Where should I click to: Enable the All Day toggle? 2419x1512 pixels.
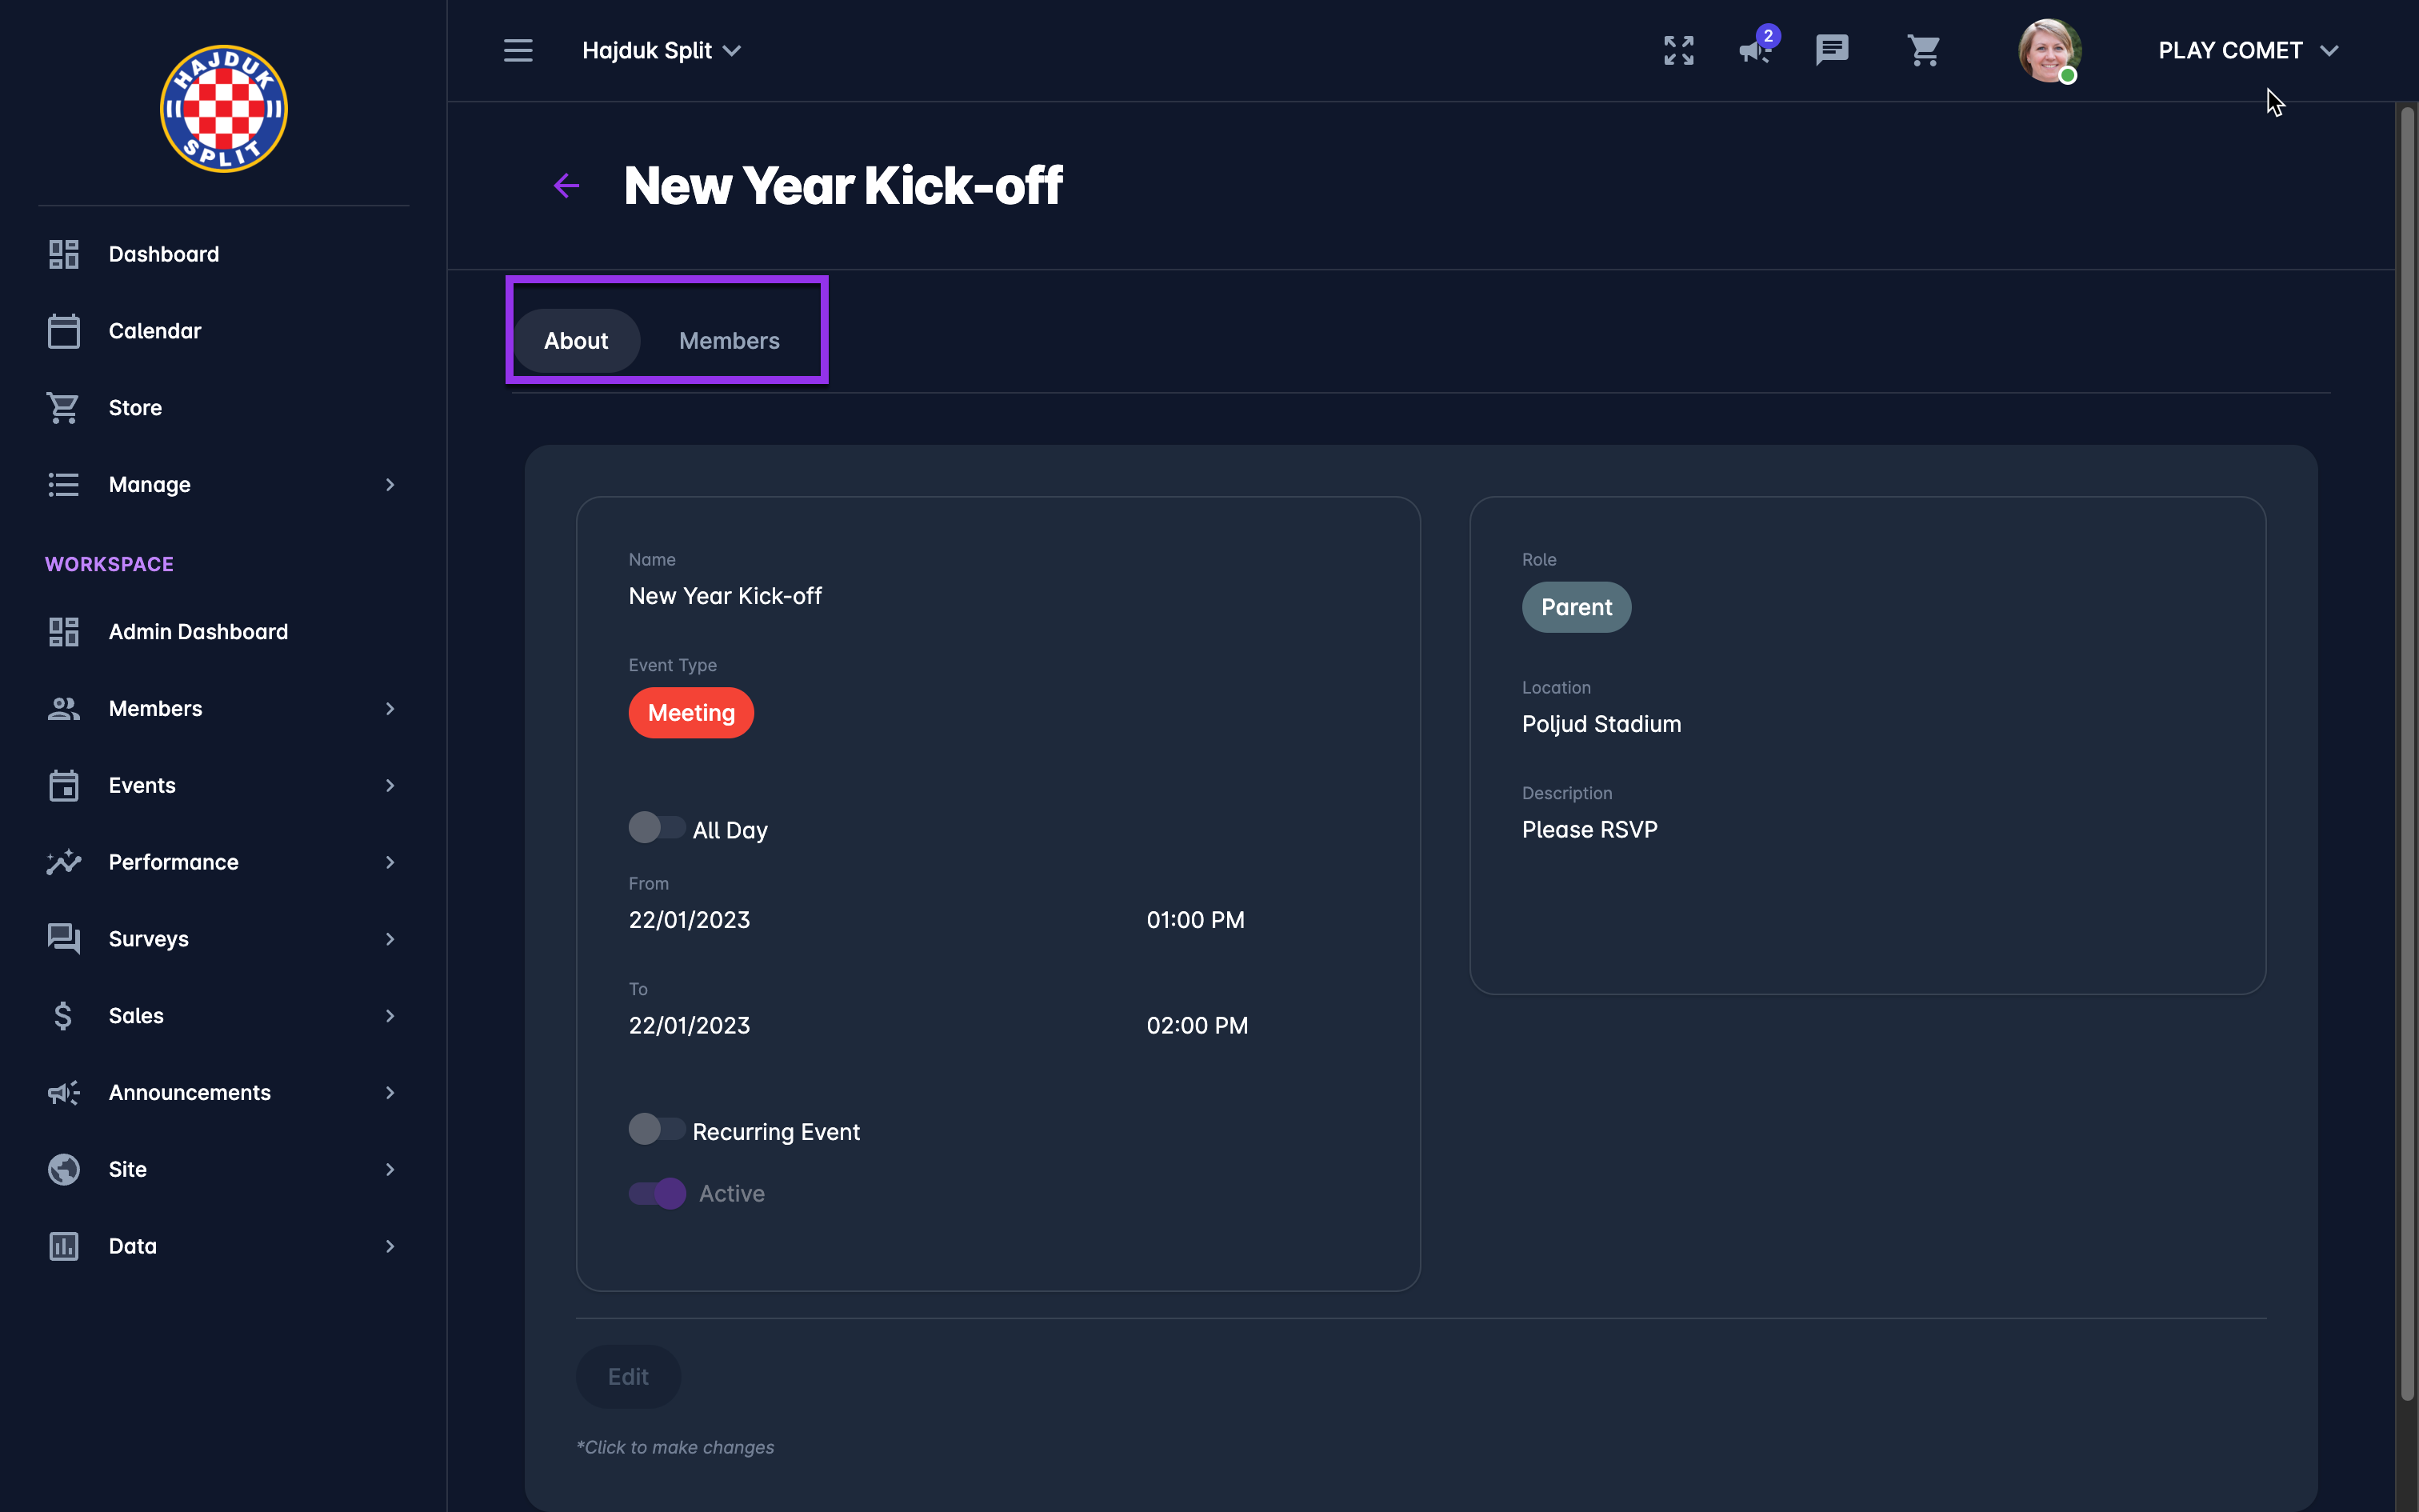tap(657, 828)
